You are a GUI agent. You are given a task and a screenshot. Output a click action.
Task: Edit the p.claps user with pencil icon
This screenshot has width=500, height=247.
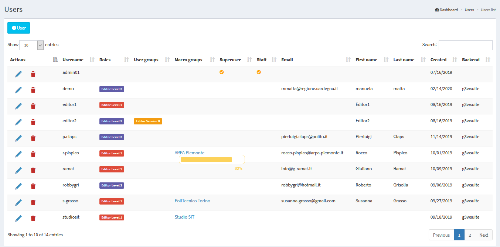18,138
